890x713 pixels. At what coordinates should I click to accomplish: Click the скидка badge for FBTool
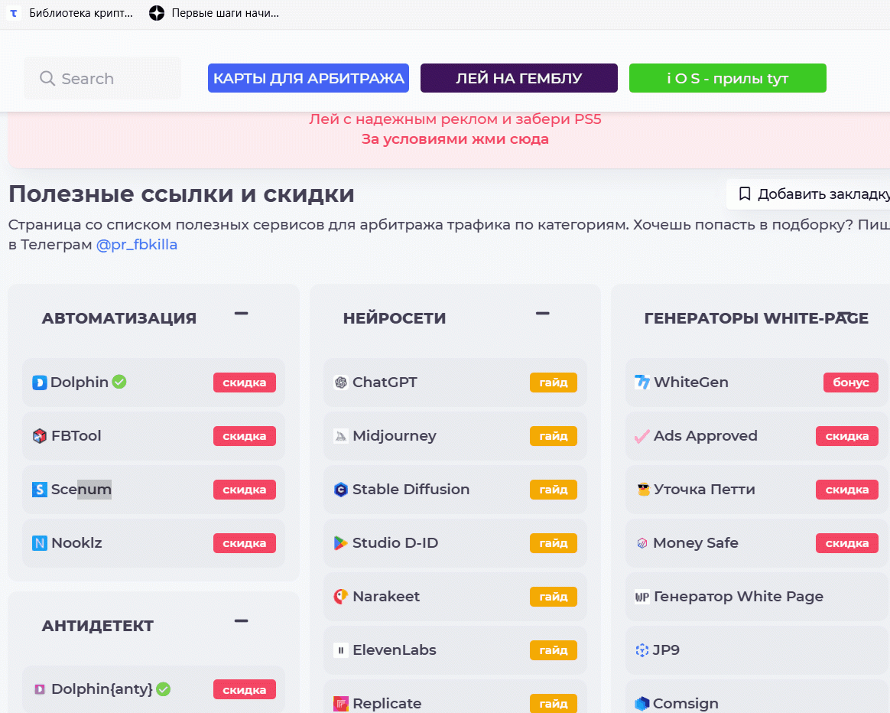[x=245, y=436]
